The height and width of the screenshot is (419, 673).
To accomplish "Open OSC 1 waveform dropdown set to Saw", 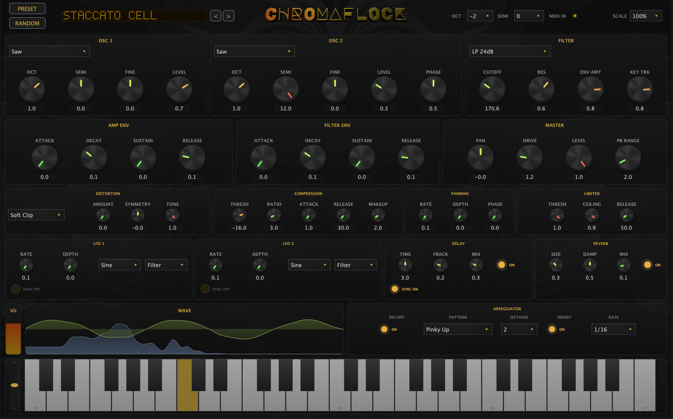I will coord(50,51).
